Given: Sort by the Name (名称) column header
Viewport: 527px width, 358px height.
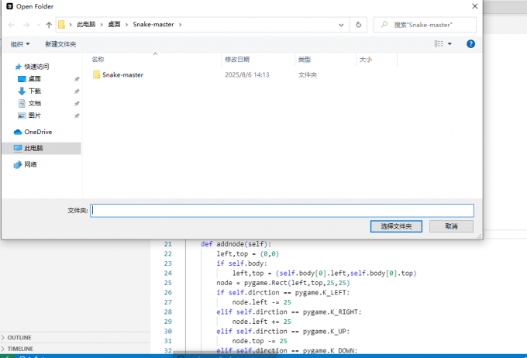Looking at the screenshot, I should [x=98, y=59].
